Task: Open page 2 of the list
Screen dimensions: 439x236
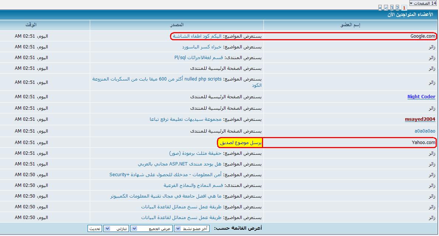Action: 397,8
